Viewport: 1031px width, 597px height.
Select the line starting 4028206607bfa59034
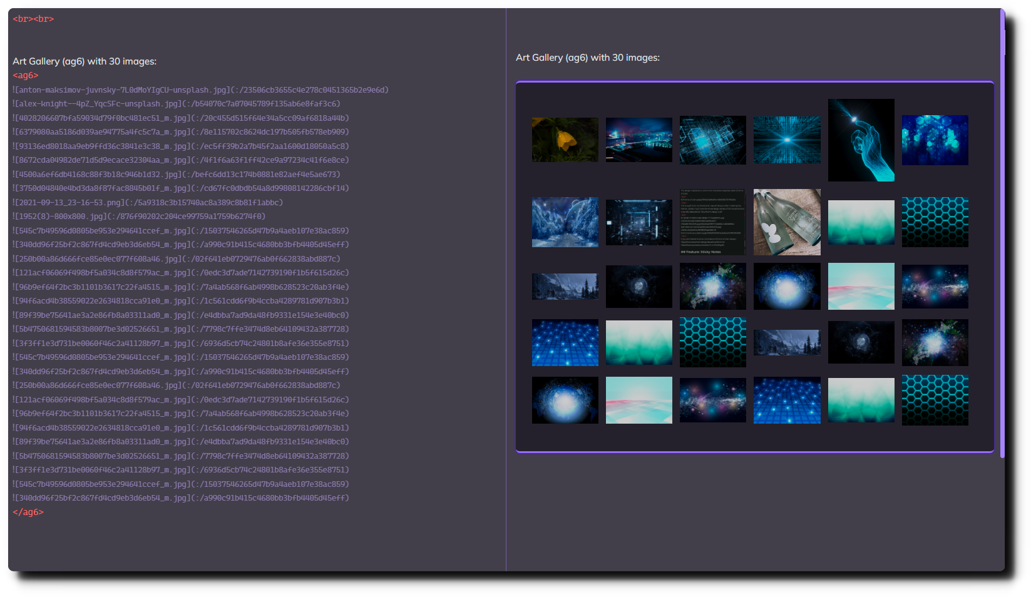180,118
